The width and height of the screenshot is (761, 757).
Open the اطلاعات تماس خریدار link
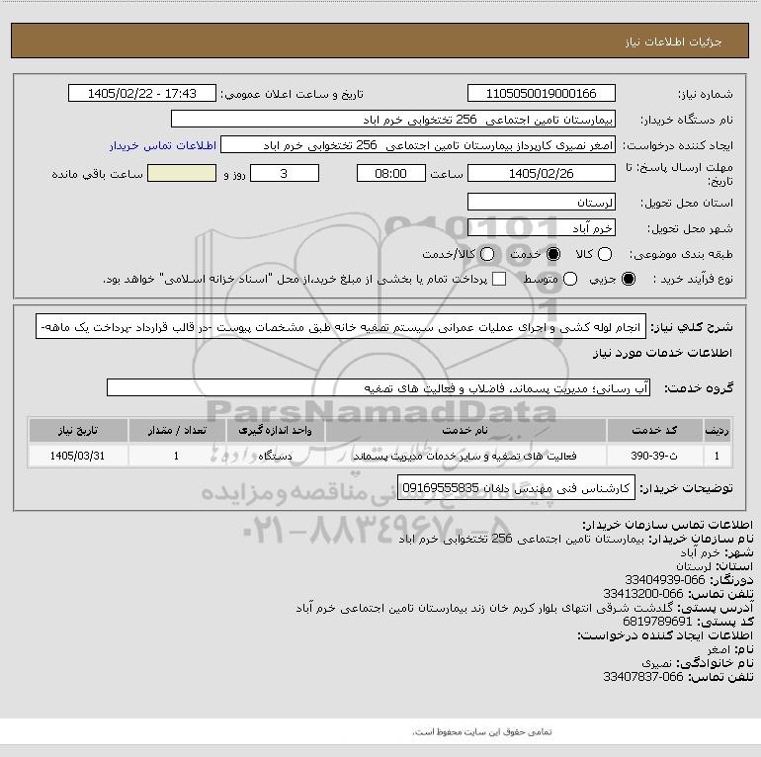click(x=163, y=145)
